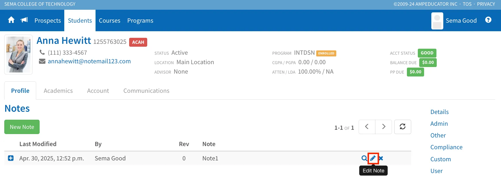The width and height of the screenshot is (501, 177).
Task: View Note1 with the magnifier icon
Action: 364,158
